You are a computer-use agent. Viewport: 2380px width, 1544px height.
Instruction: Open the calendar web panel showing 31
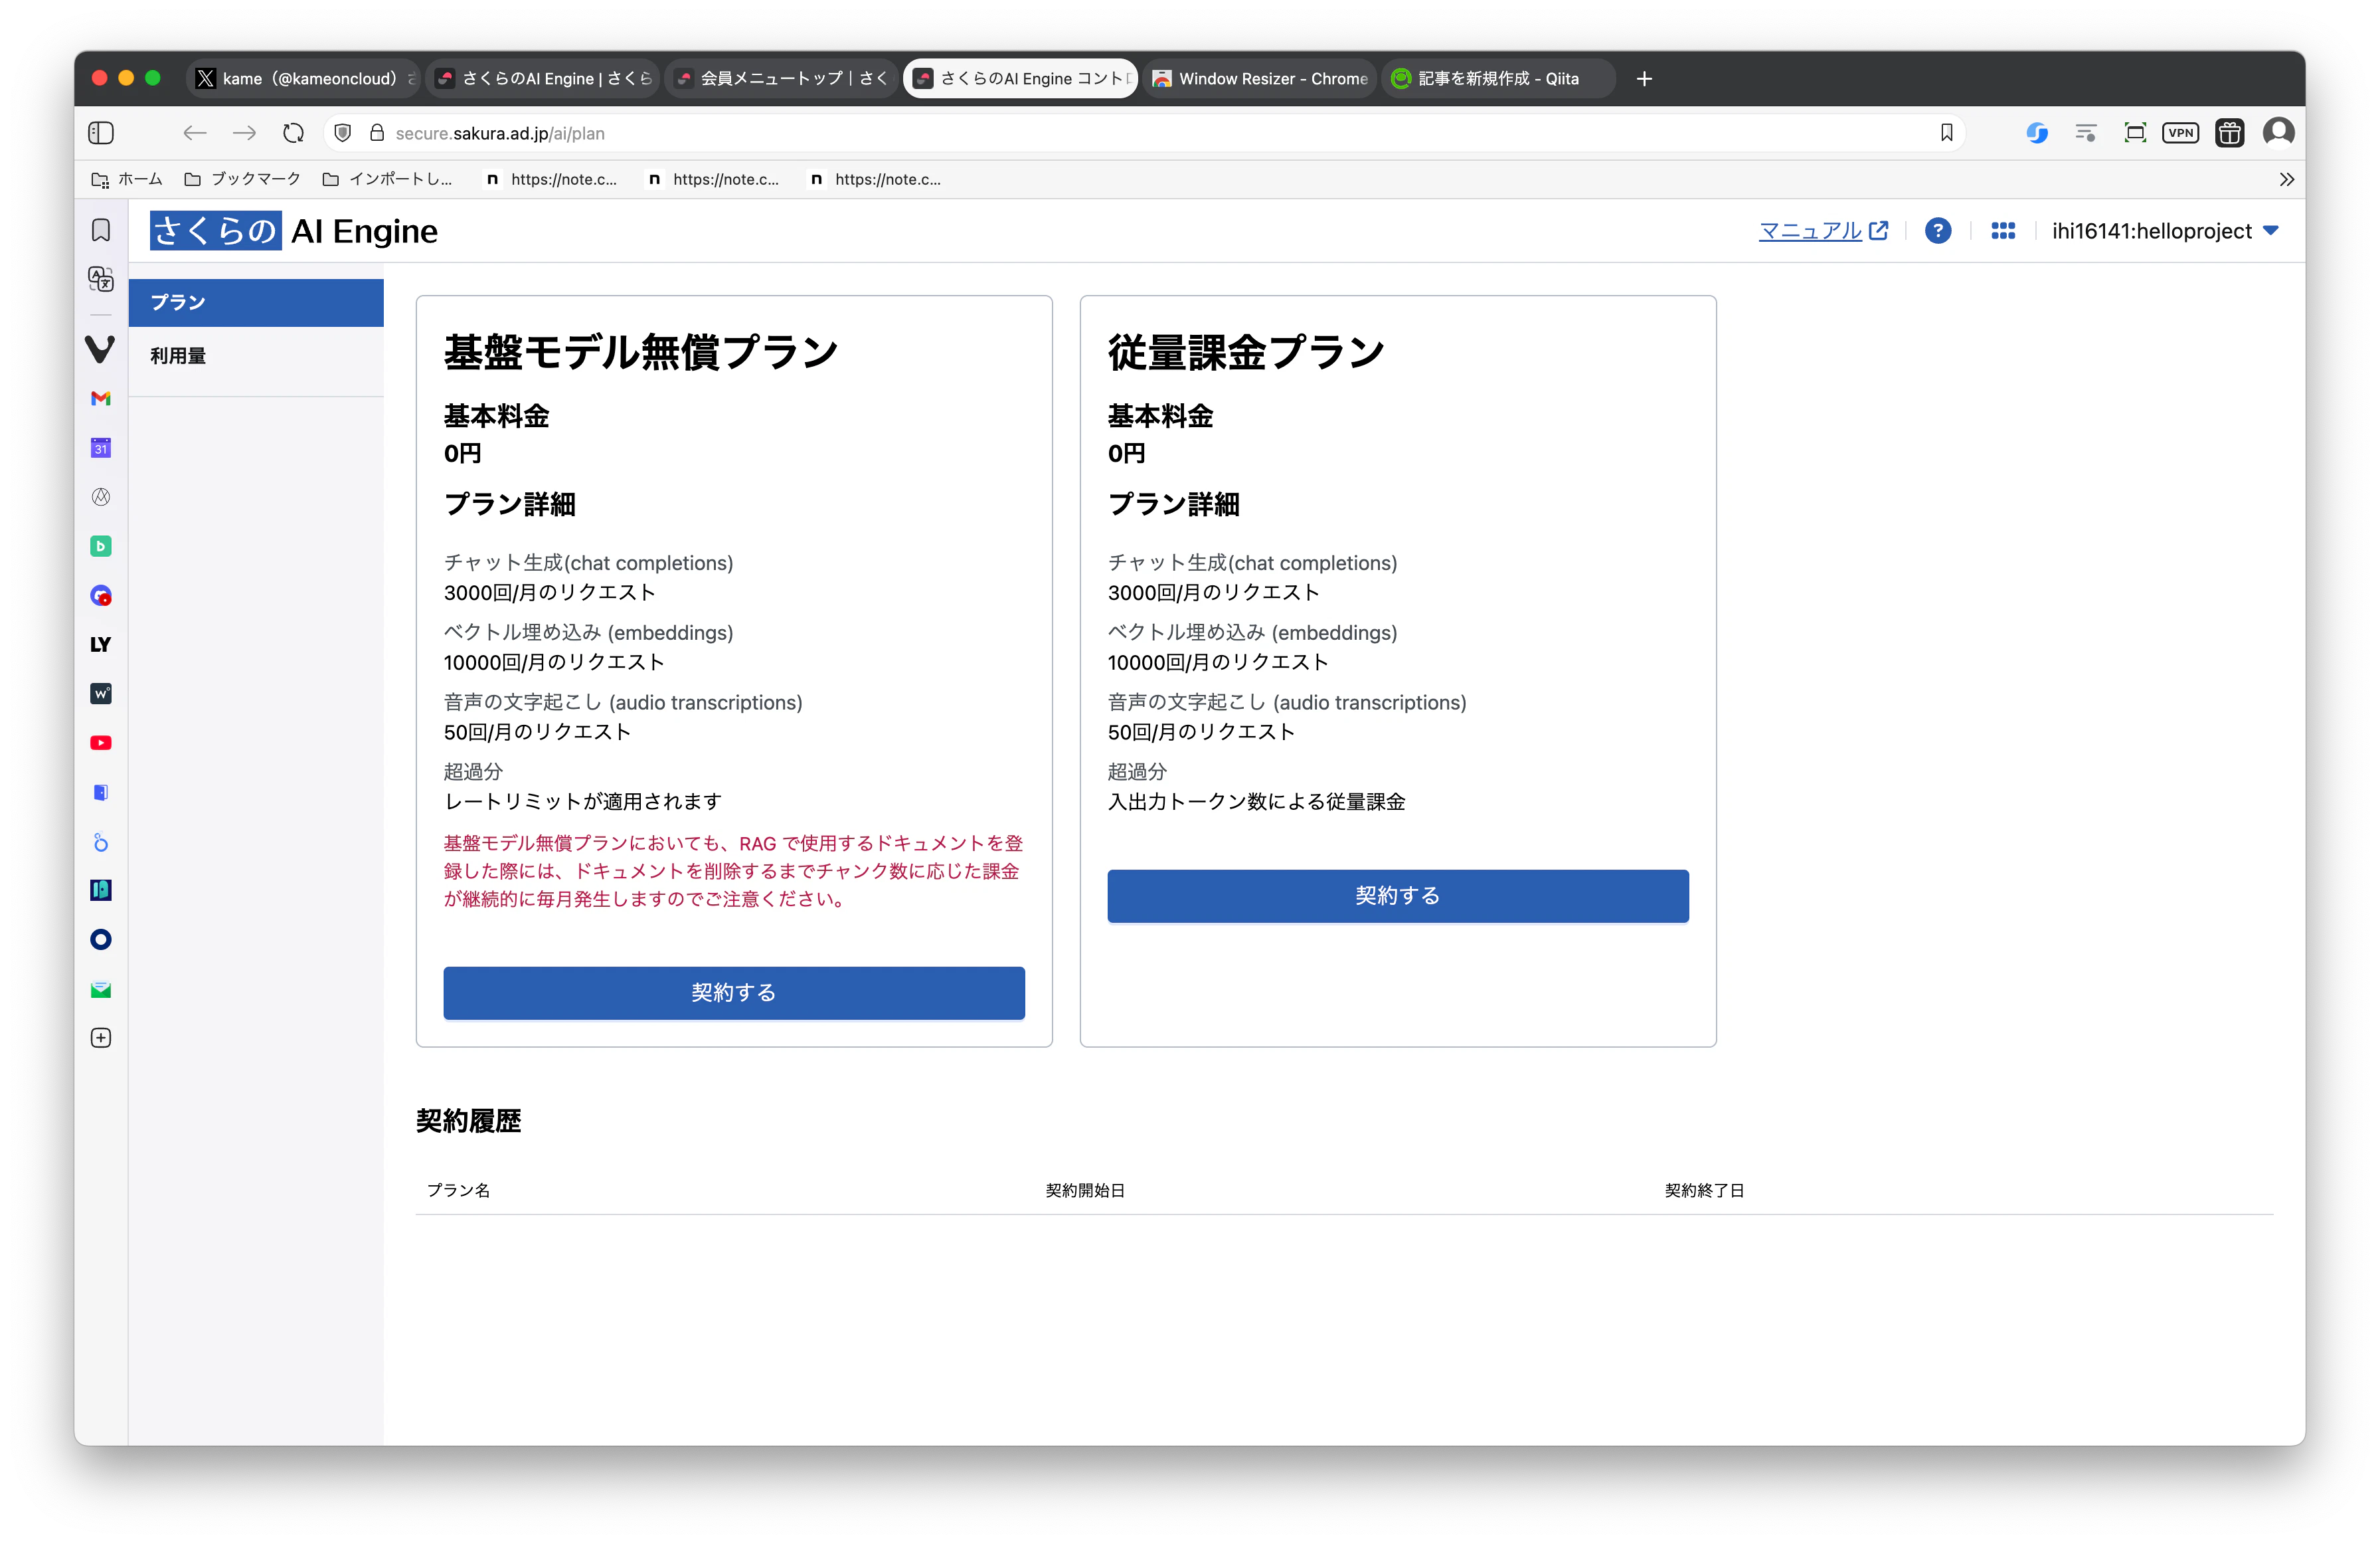coord(101,447)
